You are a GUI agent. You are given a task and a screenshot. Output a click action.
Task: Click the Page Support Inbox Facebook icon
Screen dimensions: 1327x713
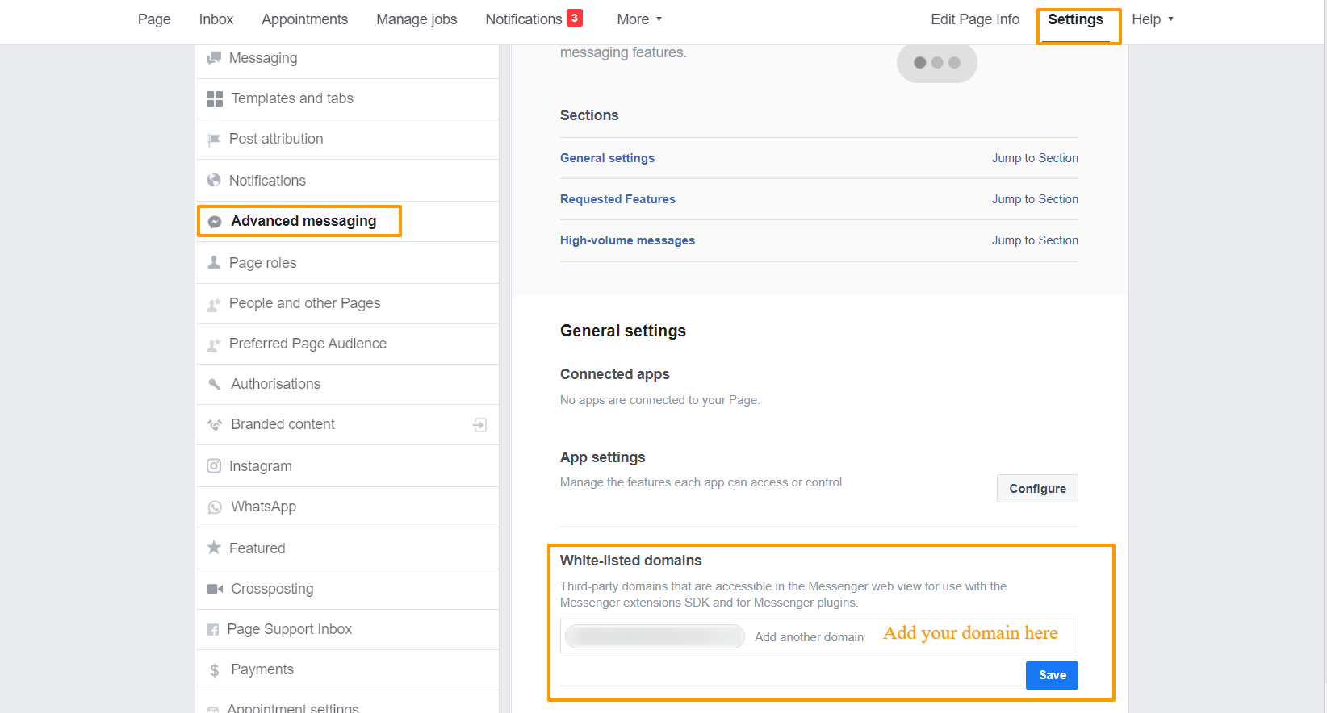click(x=213, y=630)
